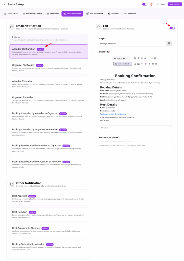This screenshot has height=261, width=184.
Task: Click the Bold formatting icon
Action: pyautogui.click(x=135, y=58)
